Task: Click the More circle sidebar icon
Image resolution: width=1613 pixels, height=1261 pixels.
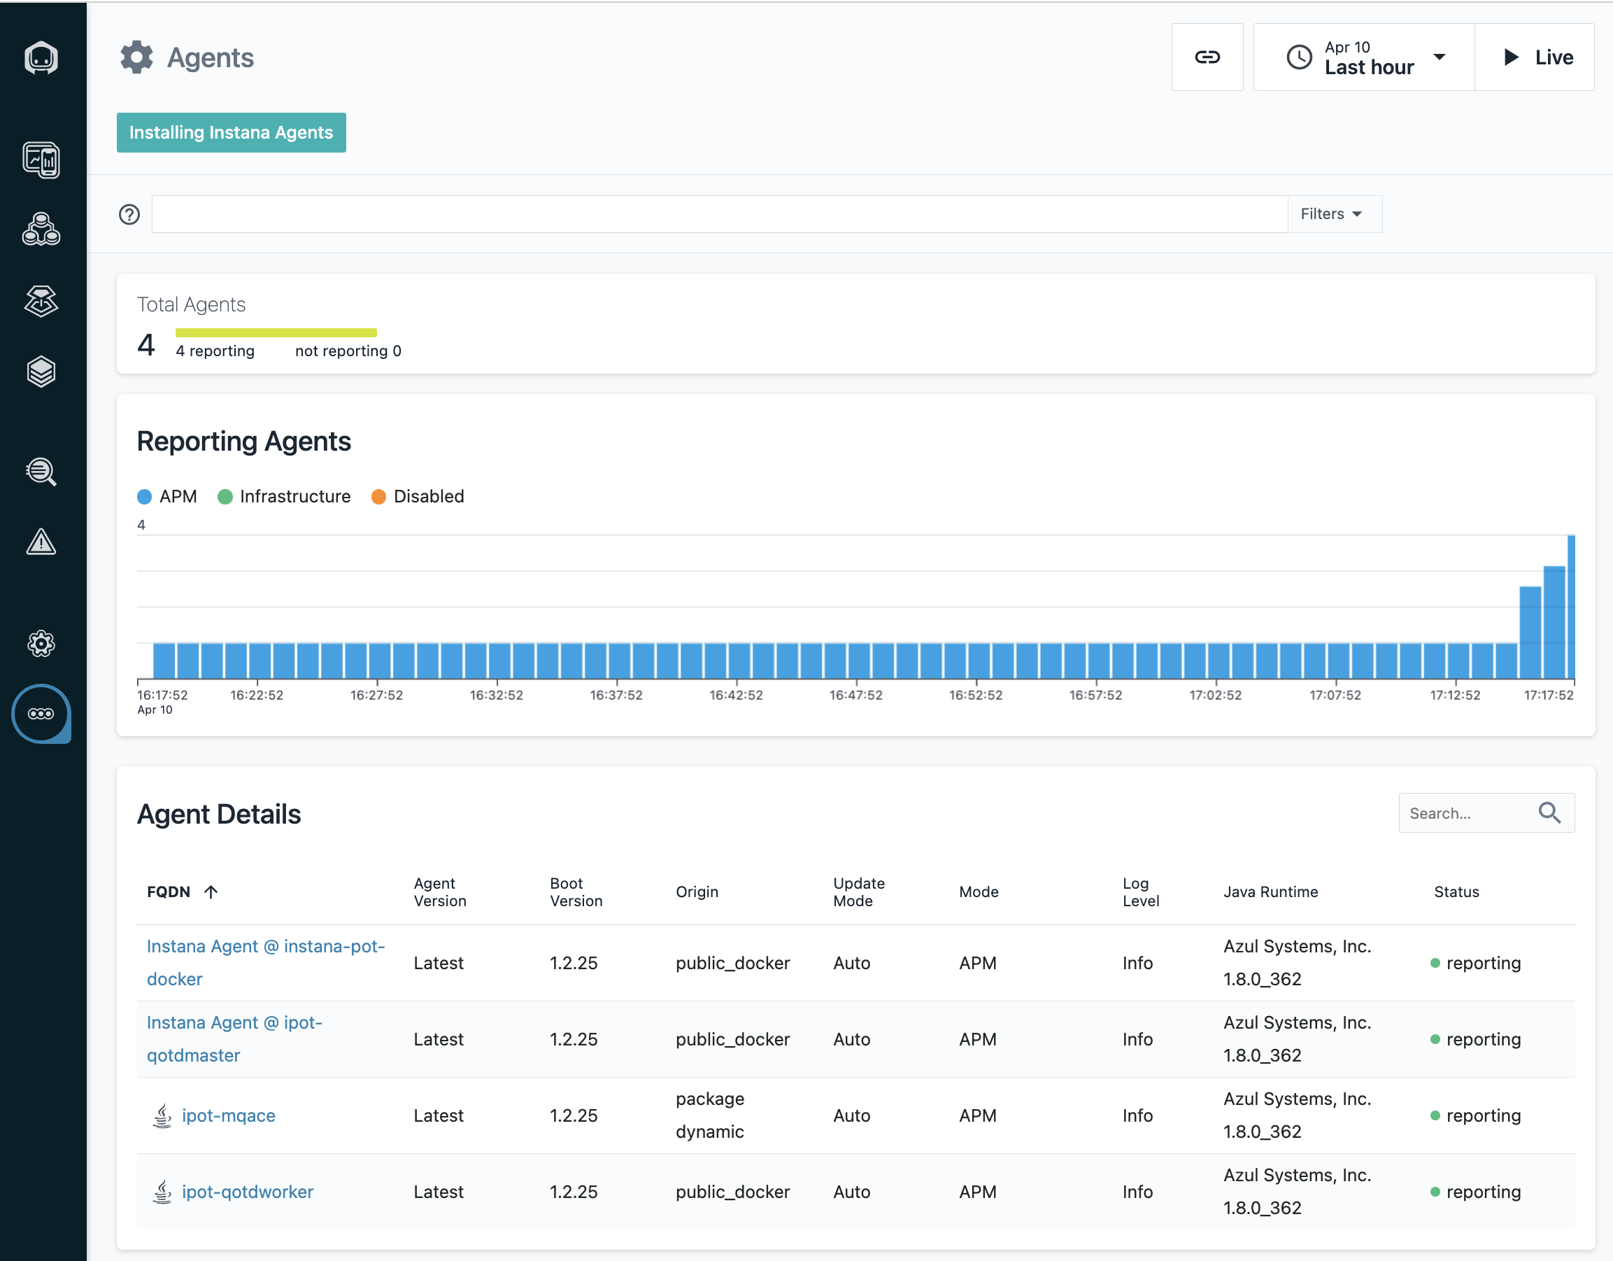Action: coord(41,714)
